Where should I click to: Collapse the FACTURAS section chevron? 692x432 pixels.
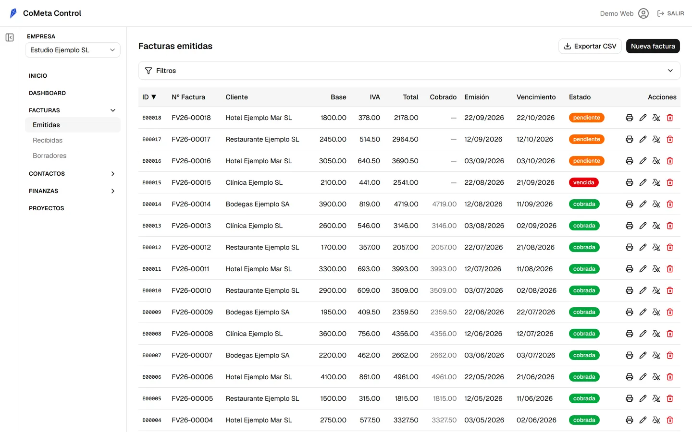click(113, 110)
